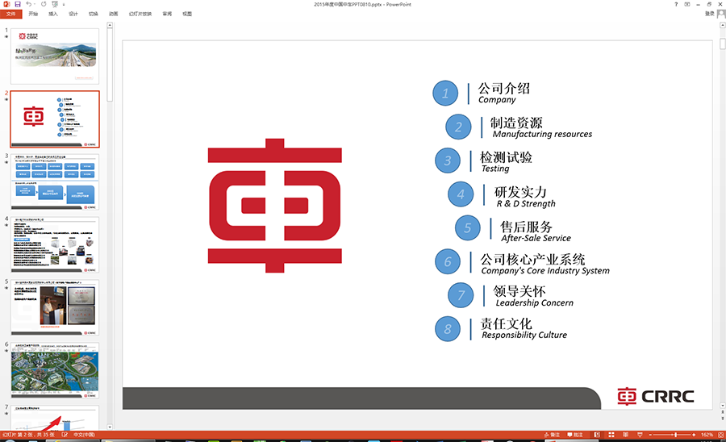This screenshot has width=726, height=442.
Task: Select numbered circle 3 on the slide
Action: click(x=447, y=161)
